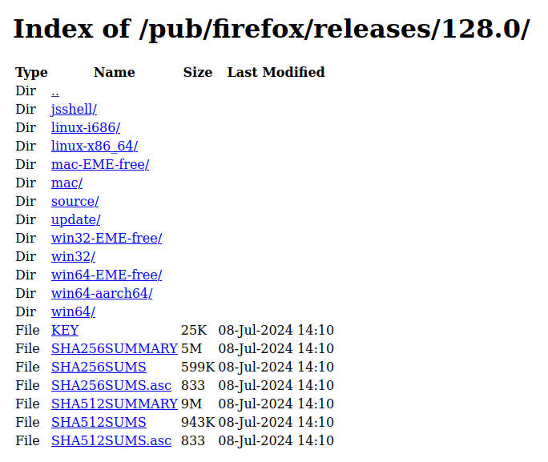
Task: Click the "833" size of SHA256SUMS.asc
Action: tap(193, 385)
